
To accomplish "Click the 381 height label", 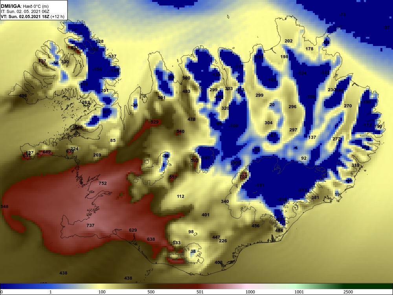I will 315,197.
